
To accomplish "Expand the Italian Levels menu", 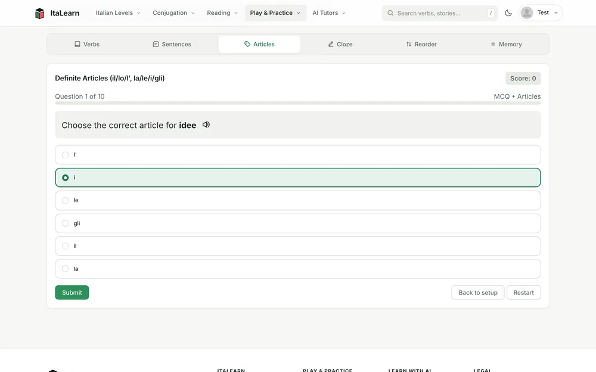I will pyautogui.click(x=118, y=13).
